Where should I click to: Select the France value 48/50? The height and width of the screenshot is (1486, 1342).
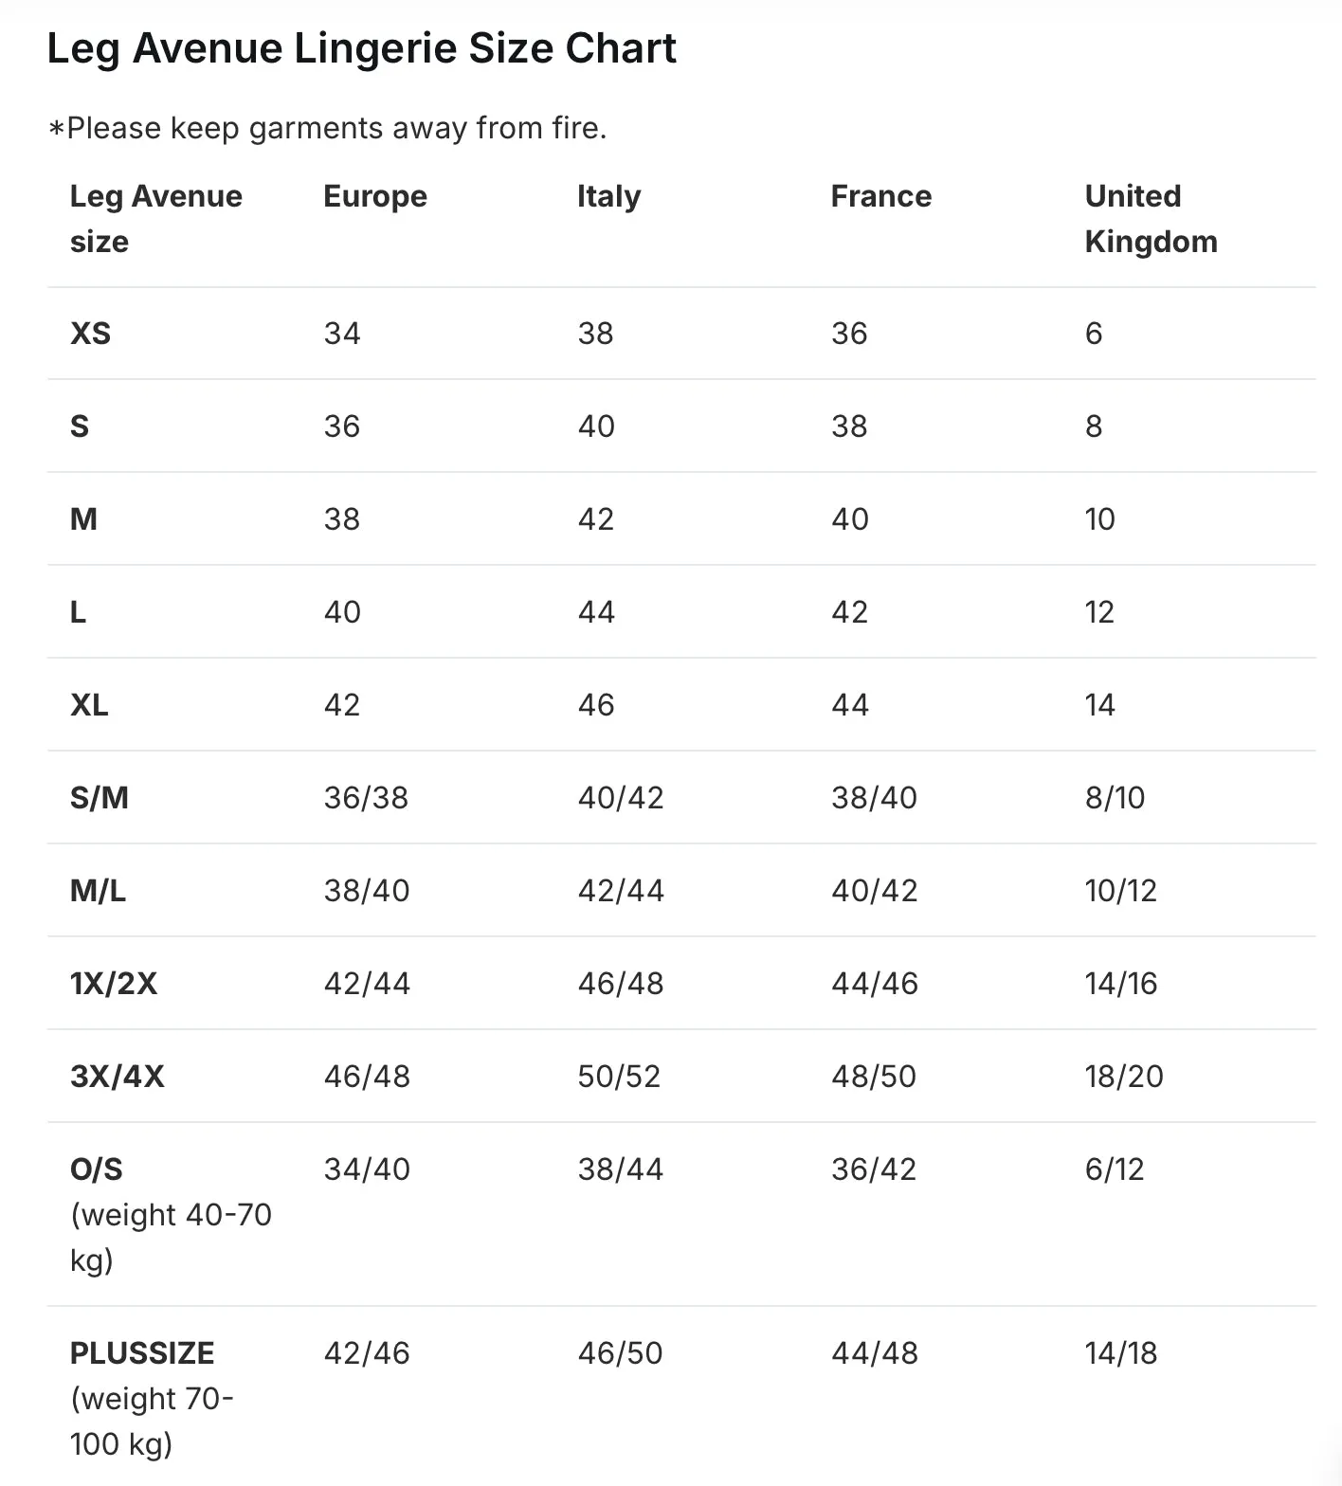pos(874,1077)
